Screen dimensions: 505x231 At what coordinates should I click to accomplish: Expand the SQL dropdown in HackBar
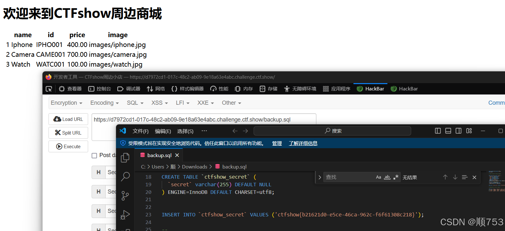[135, 103]
